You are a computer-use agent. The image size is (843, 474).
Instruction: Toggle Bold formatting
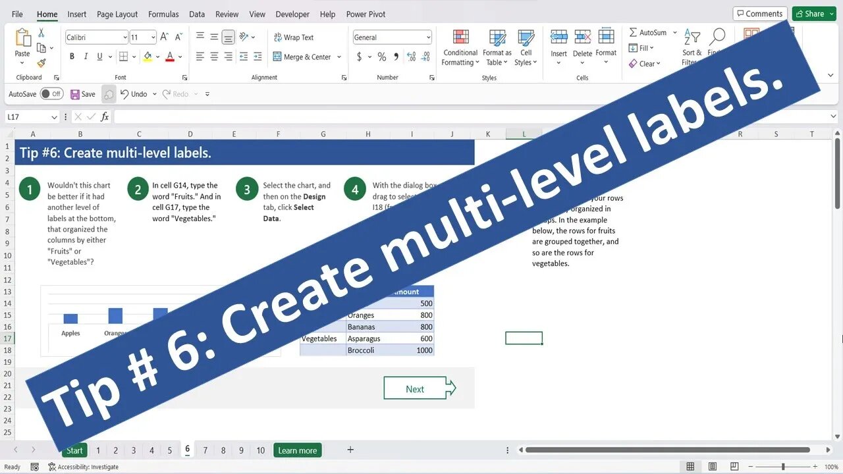72,57
